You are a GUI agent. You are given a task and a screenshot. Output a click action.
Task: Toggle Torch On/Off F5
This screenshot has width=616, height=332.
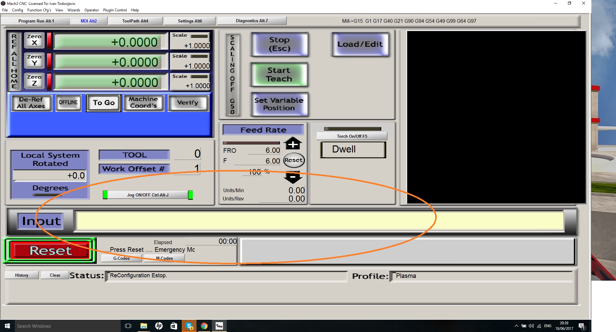pos(352,136)
